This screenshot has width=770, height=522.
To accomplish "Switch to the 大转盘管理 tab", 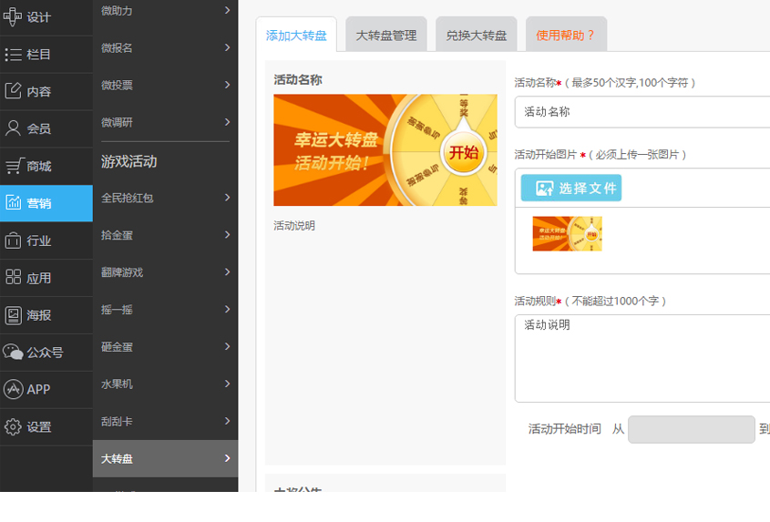I will tap(385, 36).
